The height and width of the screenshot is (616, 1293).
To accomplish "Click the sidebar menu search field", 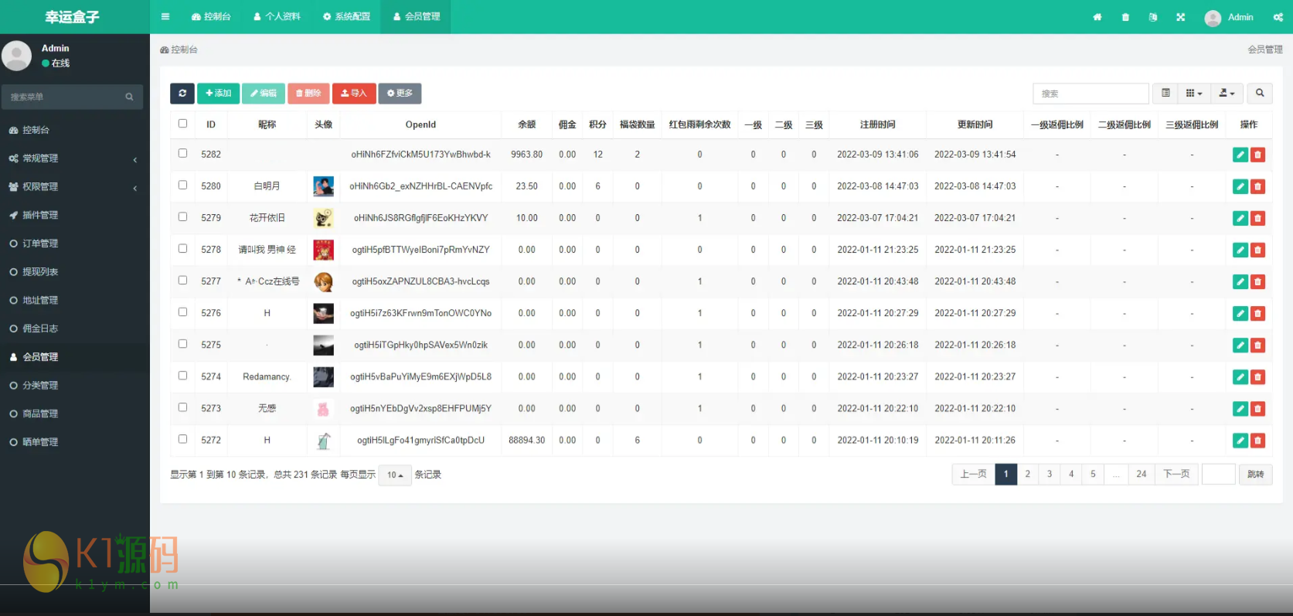I will [x=63, y=97].
